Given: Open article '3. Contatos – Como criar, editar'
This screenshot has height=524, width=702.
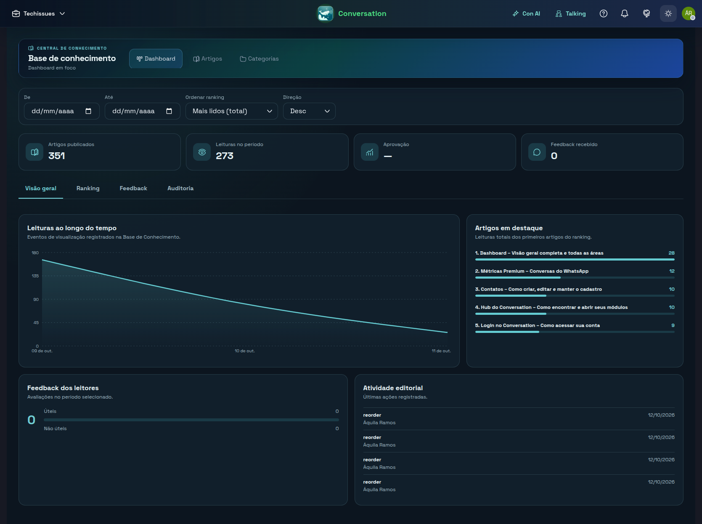Looking at the screenshot, I should (x=538, y=289).
